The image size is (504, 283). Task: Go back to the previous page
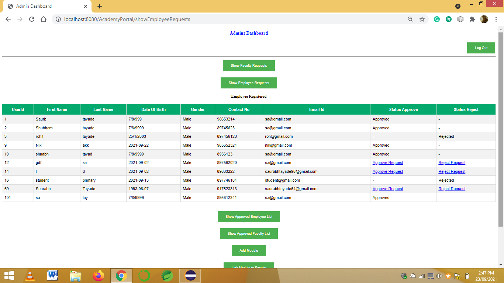click(x=8, y=19)
